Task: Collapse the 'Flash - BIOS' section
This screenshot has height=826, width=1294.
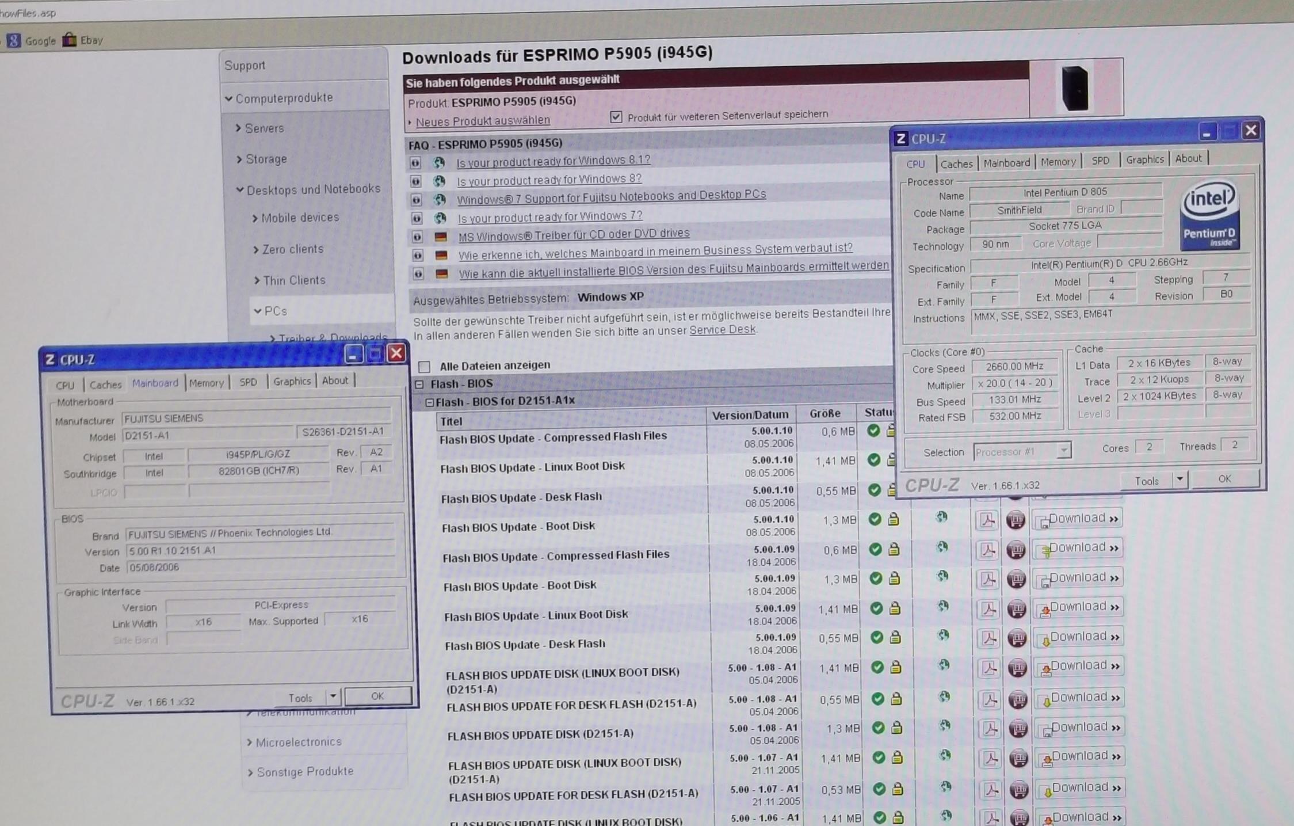Action: (419, 384)
